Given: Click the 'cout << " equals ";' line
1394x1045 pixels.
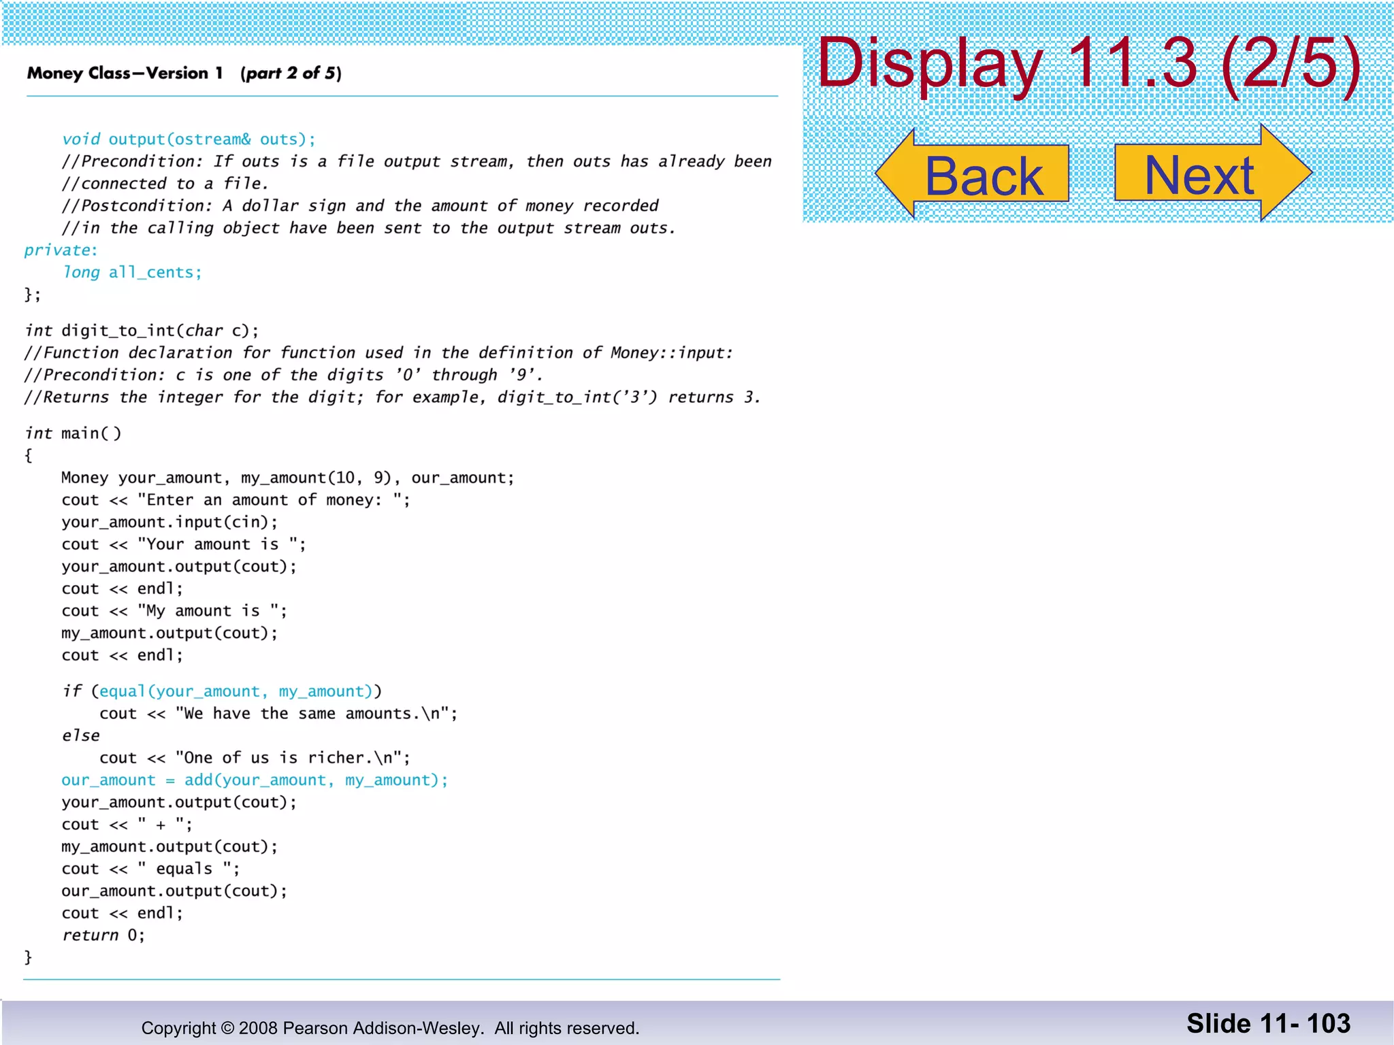Looking at the screenshot, I should [150, 869].
